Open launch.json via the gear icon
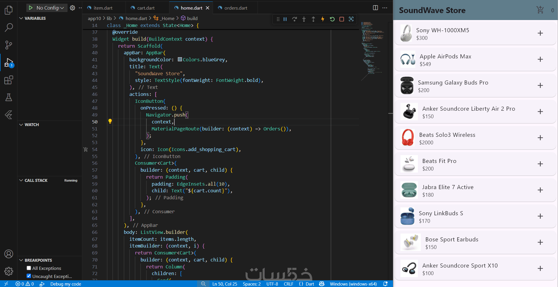This screenshot has height=287, width=558. [x=73, y=8]
